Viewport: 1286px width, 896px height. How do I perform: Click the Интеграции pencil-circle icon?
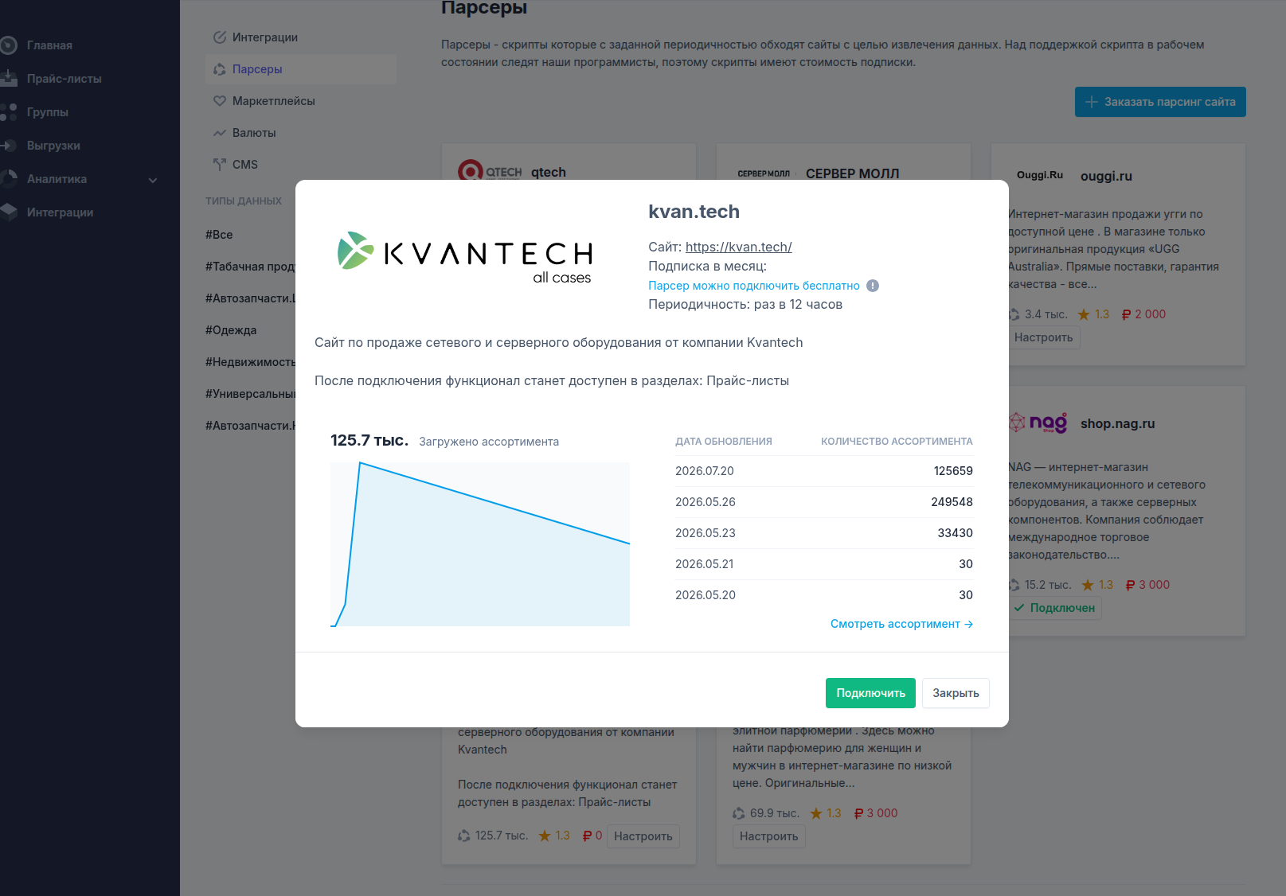tap(220, 37)
